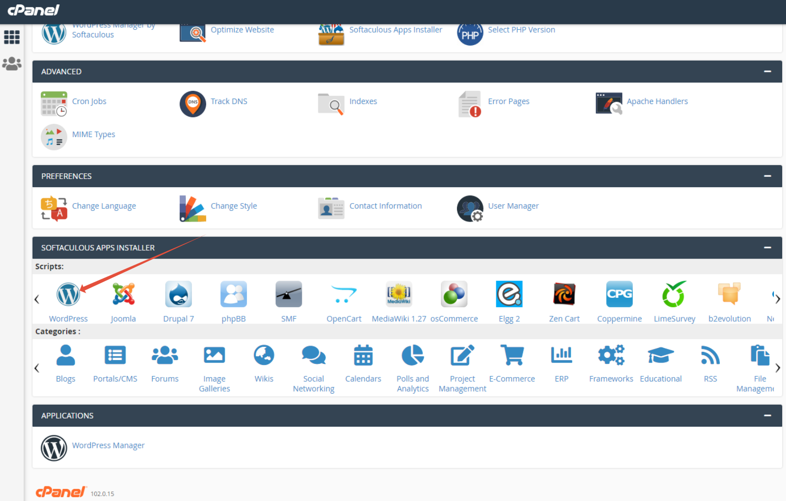This screenshot has height=501, width=786.
Task: Click the phpBB script icon
Action: (x=234, y=294)
